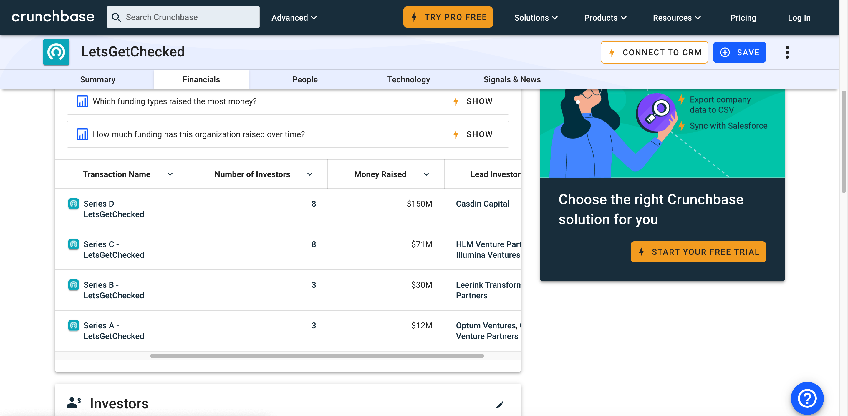The image size is (848, 416).
Task: Click START YOUR FREE TRIAL button
Action: (698, 252)
